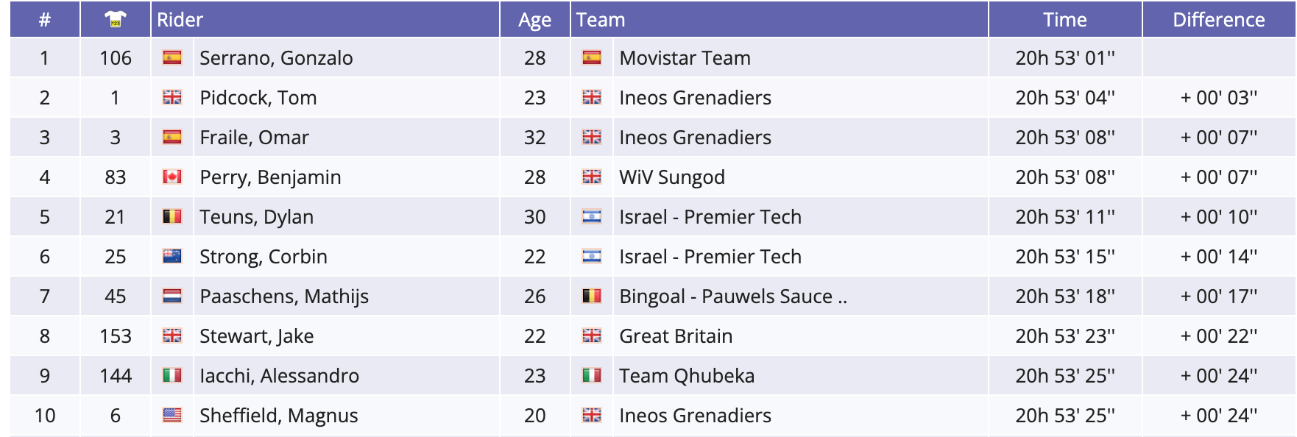
Task: Click the Team column header
Action: (601, 20)
